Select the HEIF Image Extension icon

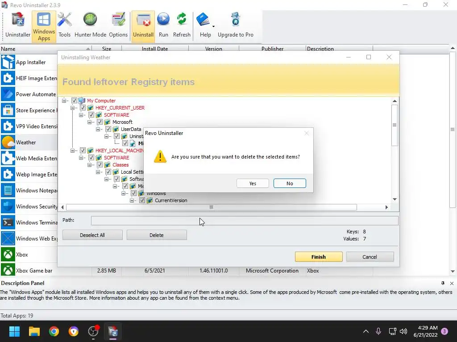(8, 78)
